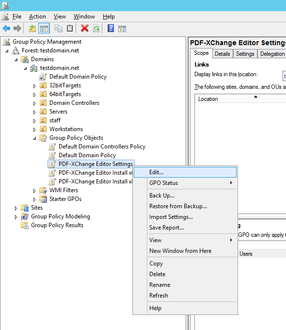Click the 32bitTargets OU folder icon

click(x=43, y=85)
